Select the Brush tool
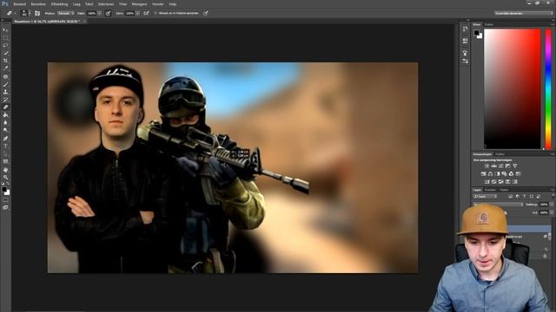 click(5, 84)
